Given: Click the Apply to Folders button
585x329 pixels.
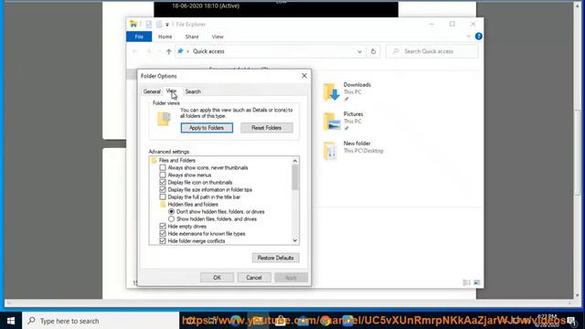Looking at the screenshot, I should (x=207, y=128).
